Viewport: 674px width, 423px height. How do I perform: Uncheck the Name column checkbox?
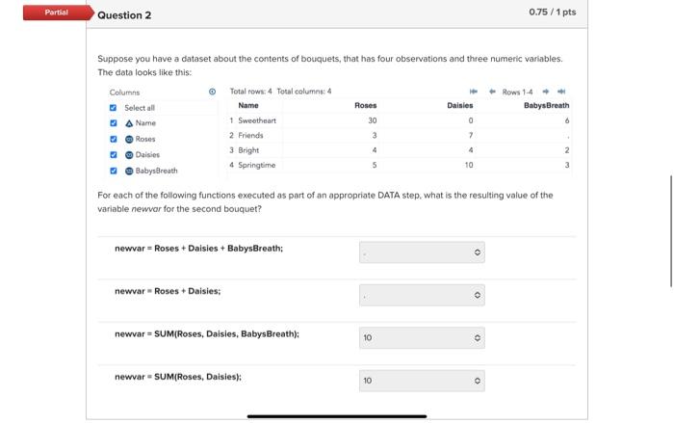[x=113, y=123]
